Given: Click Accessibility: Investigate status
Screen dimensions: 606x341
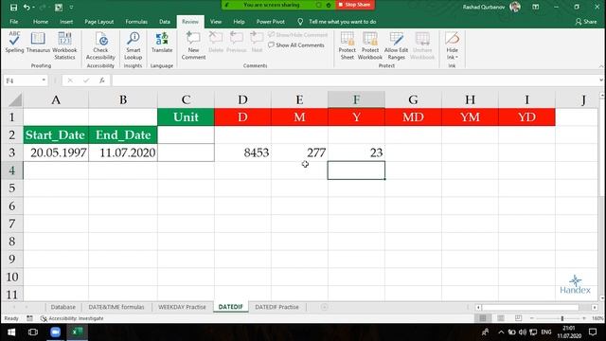Looking at the screenshot, I should pos(72,318).
